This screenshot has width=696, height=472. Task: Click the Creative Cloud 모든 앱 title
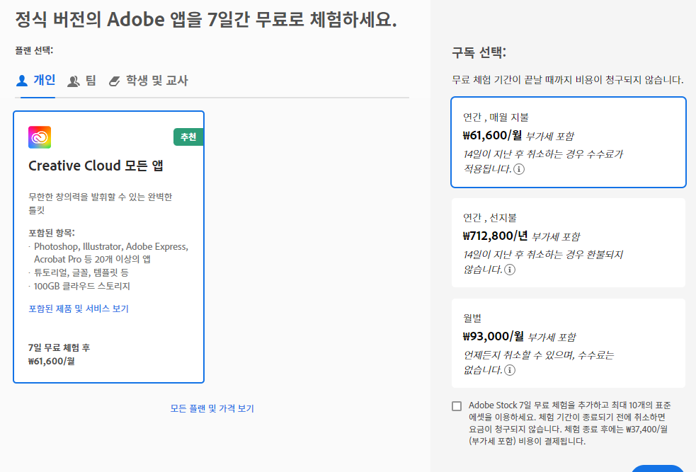[96, 166]
